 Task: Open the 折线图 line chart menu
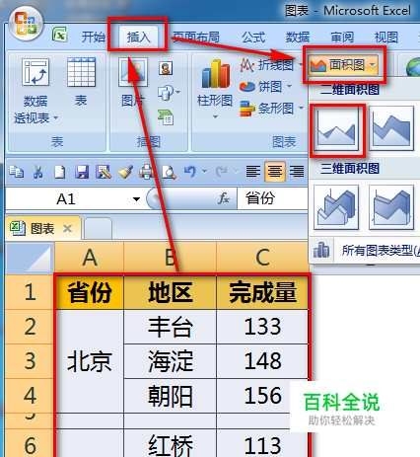271,65
